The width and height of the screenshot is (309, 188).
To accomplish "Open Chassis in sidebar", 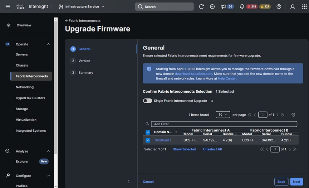I will point(22,65).
